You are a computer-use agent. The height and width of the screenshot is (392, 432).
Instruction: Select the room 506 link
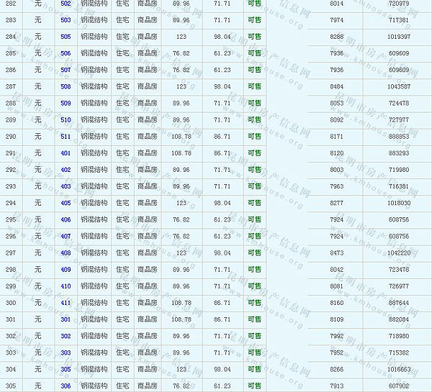[x=66, y=53]
